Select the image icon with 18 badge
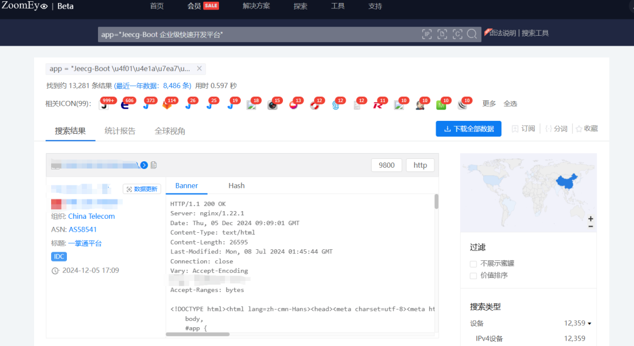This screenshot has width=634, height=346. [x=251, y=106]
